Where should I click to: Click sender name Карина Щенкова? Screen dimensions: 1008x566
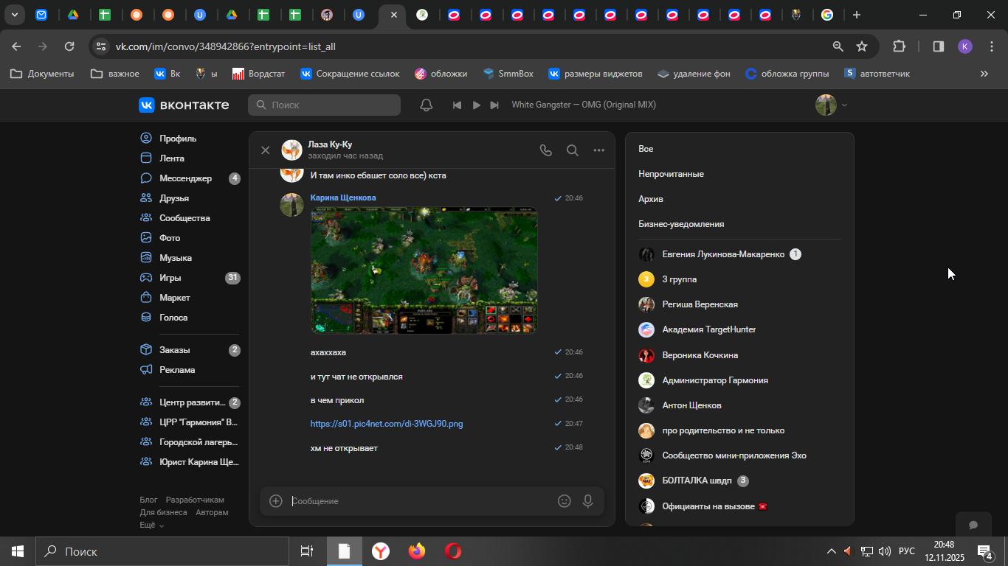pos(343,198)
